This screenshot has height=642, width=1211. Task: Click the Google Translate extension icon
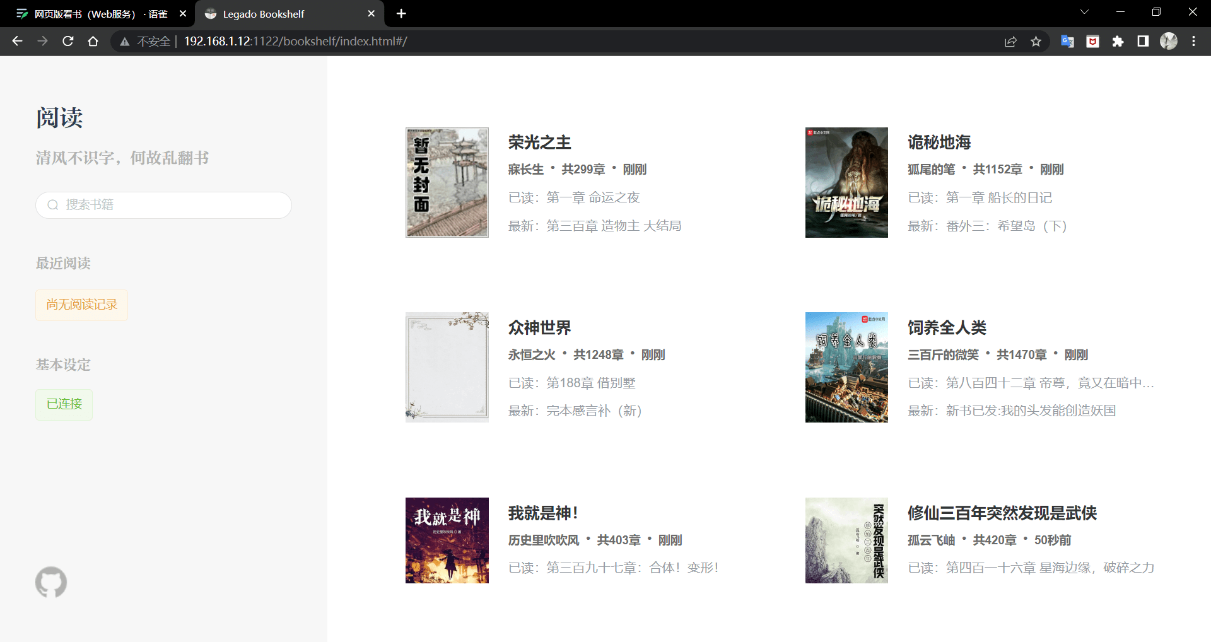(x=1067, y=41)
